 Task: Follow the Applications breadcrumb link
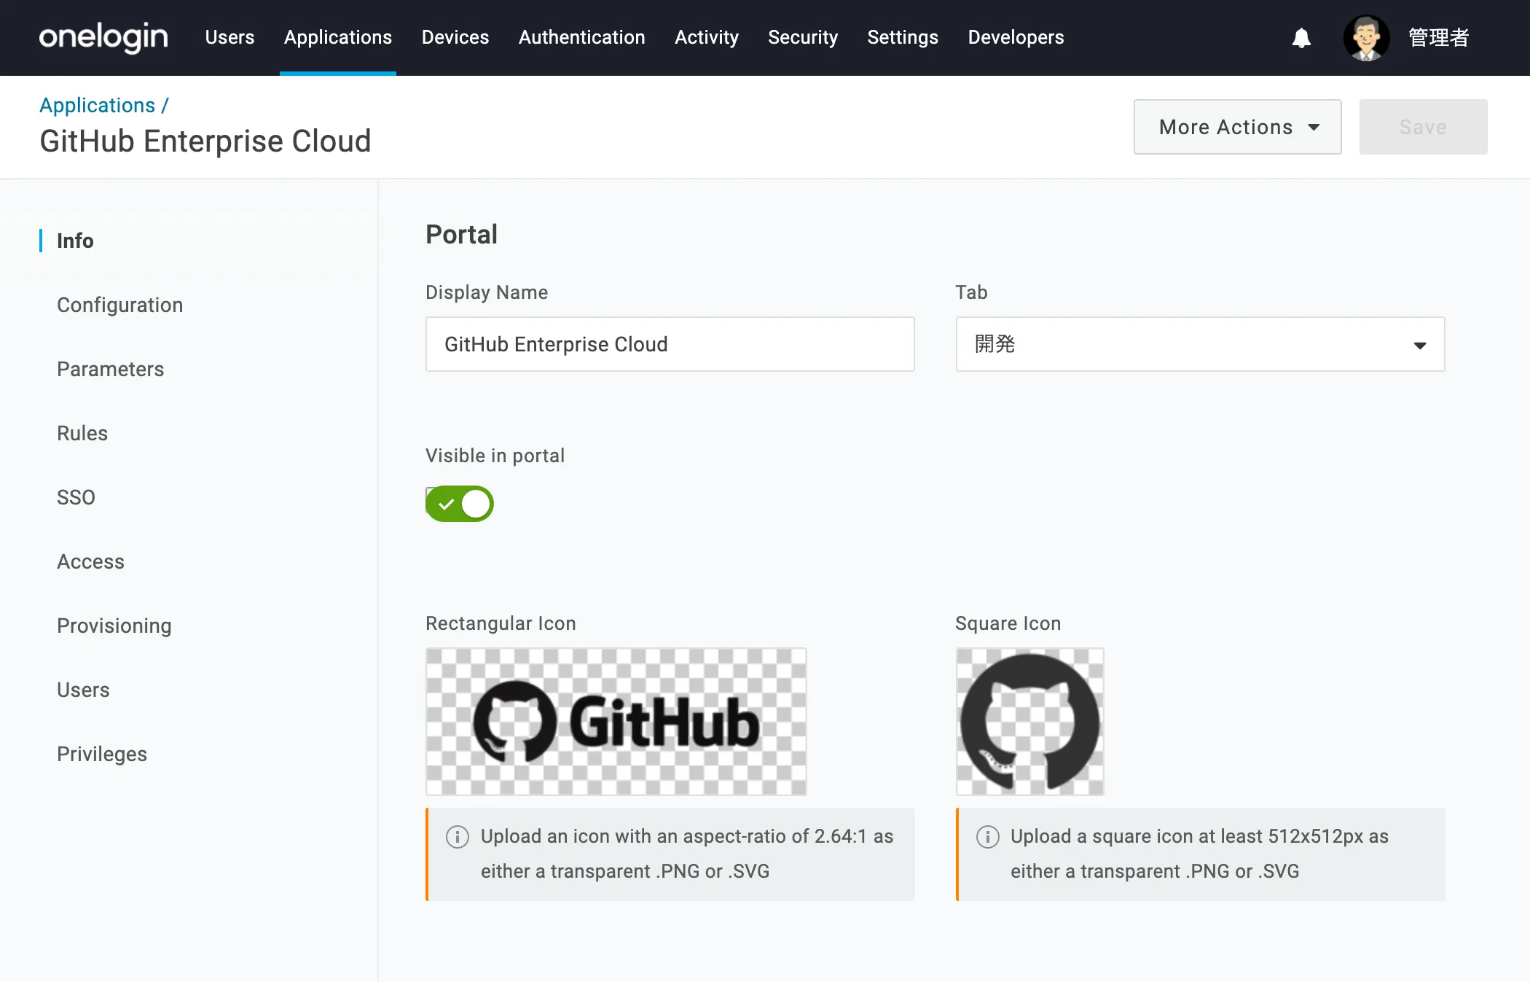click(97, 105)
